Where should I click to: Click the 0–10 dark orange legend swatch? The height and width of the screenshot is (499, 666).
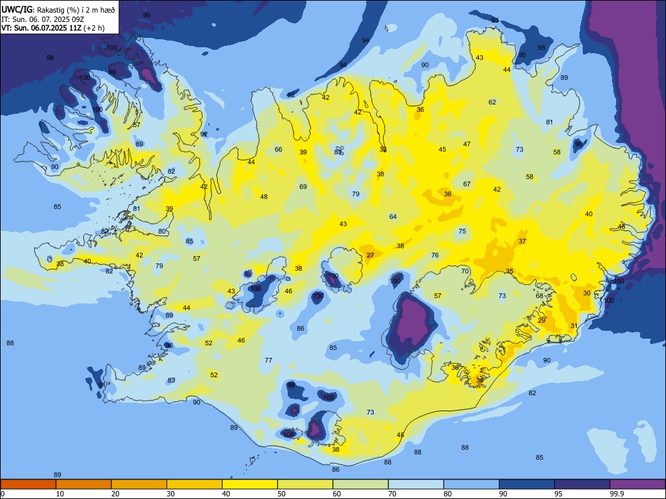(x=28, y=484)
